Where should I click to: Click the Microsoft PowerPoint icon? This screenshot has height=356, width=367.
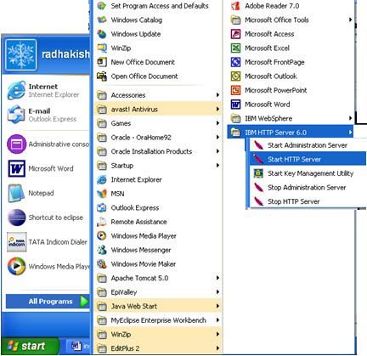[235, 90]
